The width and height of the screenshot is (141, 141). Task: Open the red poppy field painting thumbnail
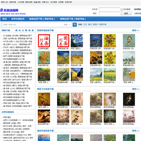point(44,74)
